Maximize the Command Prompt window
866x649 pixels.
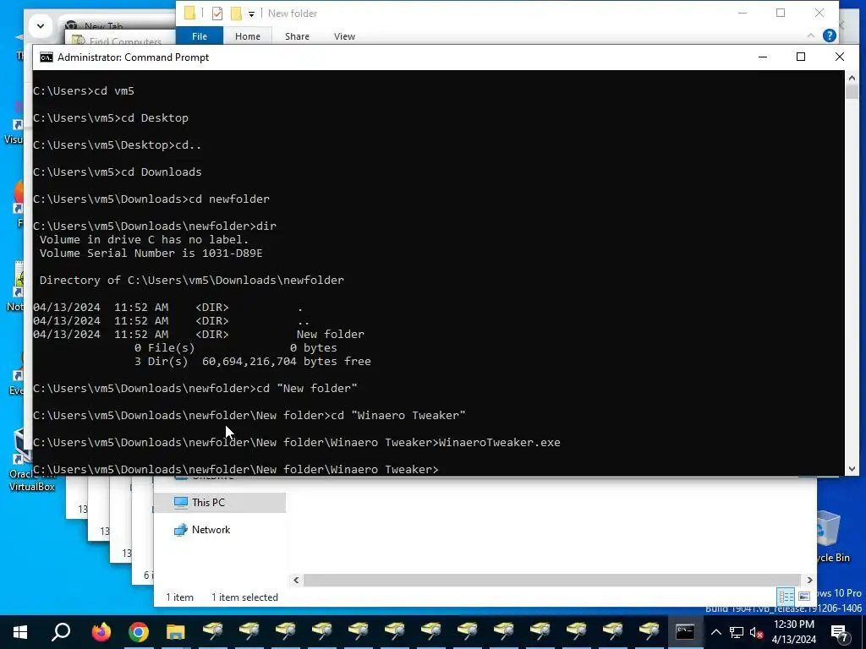coord(801,57)
